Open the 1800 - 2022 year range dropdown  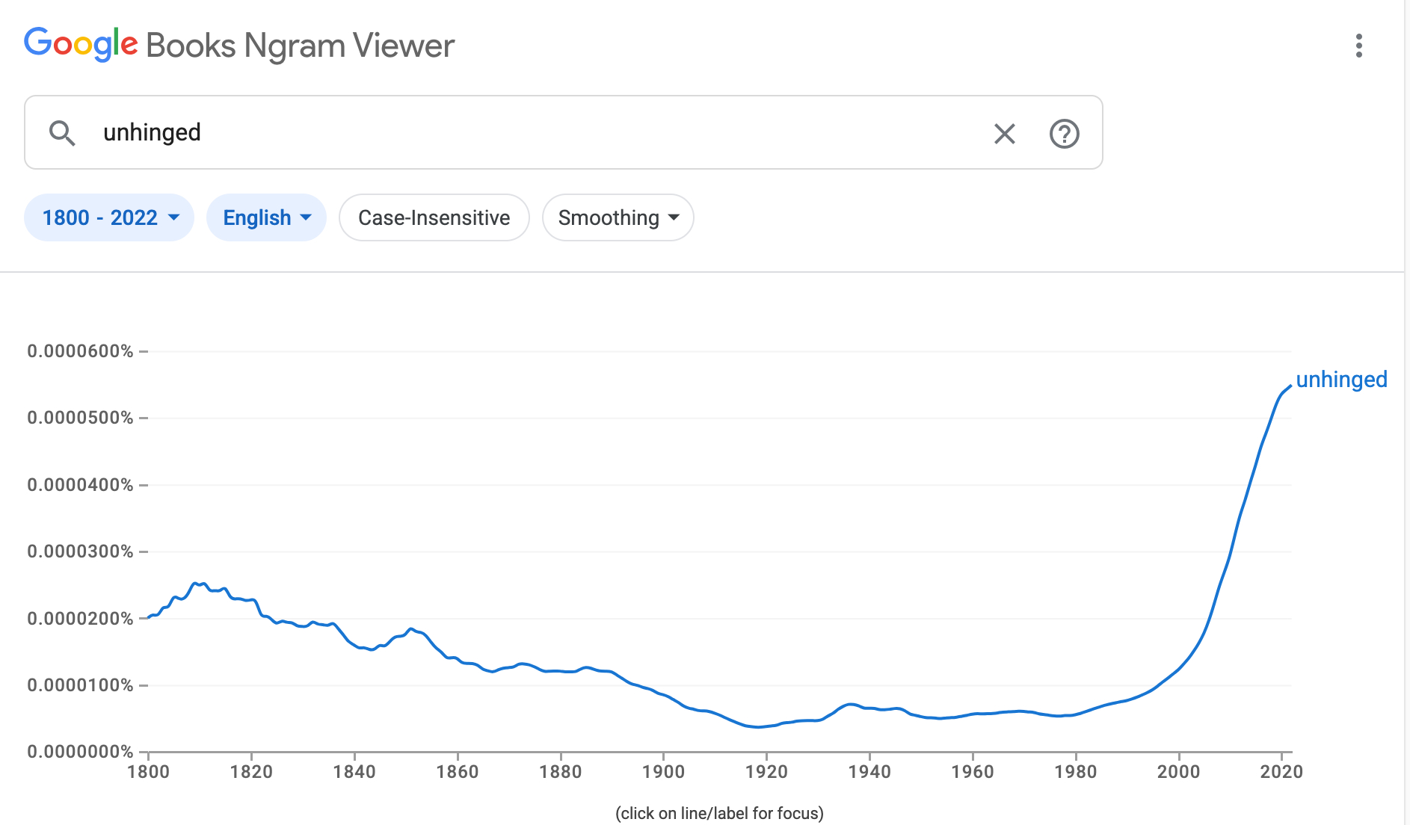click(108, 217)
